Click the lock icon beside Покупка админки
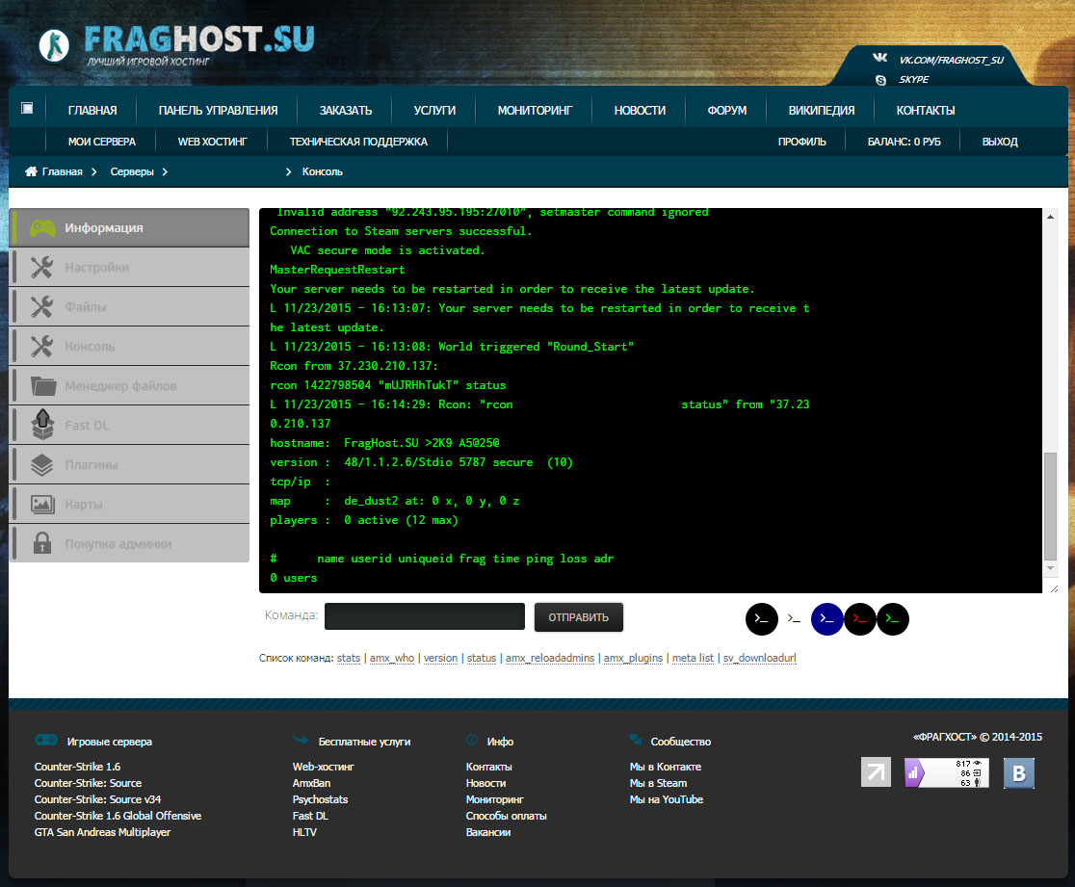Viewport: 1075px width, 887px height. coord(42,543)
